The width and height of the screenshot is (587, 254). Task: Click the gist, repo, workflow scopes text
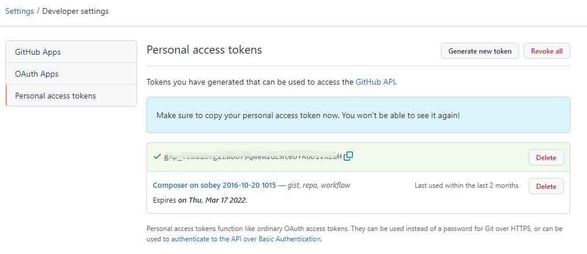pyautogui.click(x=321, y=185)
